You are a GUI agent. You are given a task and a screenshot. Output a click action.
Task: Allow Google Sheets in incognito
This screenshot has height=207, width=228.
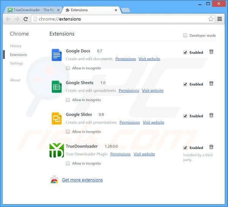coord(68,100)
